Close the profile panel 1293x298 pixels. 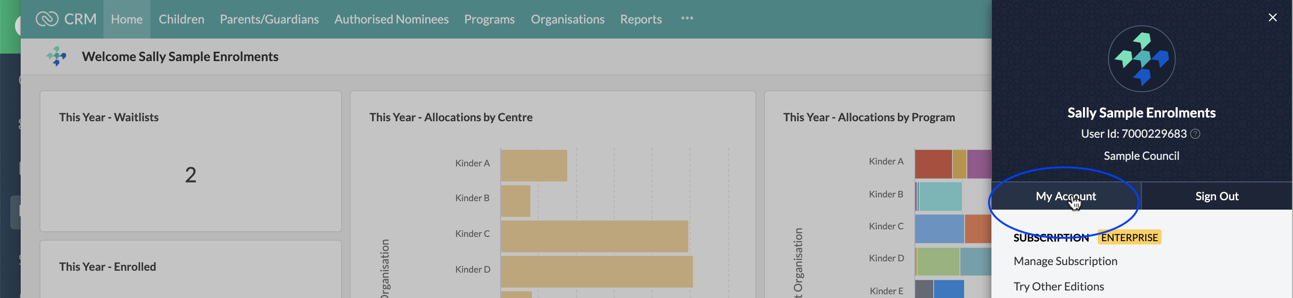pyautogui.click(x=1272, y=17)
